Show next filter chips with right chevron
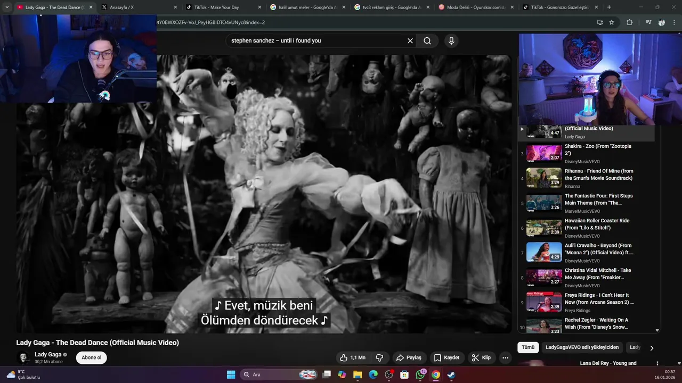Viewport: 682px width, 383px height. pyautogui.click(x=651, y=348)
